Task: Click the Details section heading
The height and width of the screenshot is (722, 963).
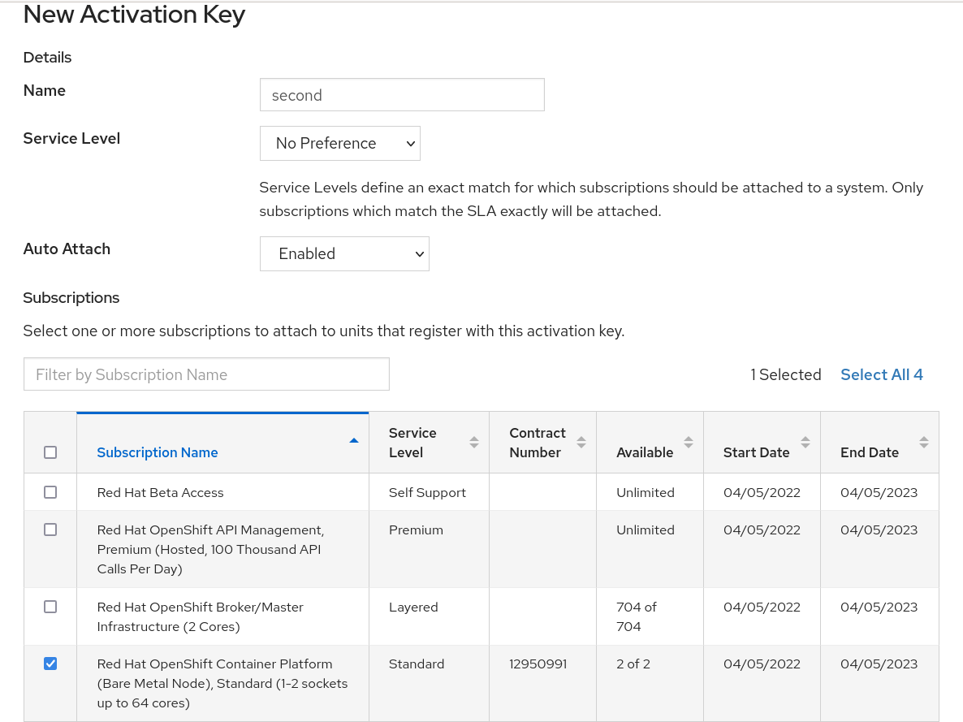Action: coord(47,57)
